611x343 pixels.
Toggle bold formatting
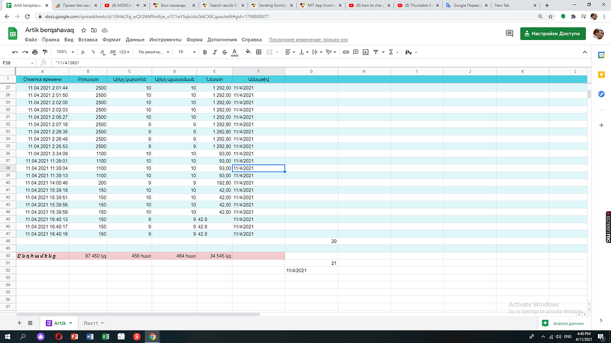coord(205,52)
